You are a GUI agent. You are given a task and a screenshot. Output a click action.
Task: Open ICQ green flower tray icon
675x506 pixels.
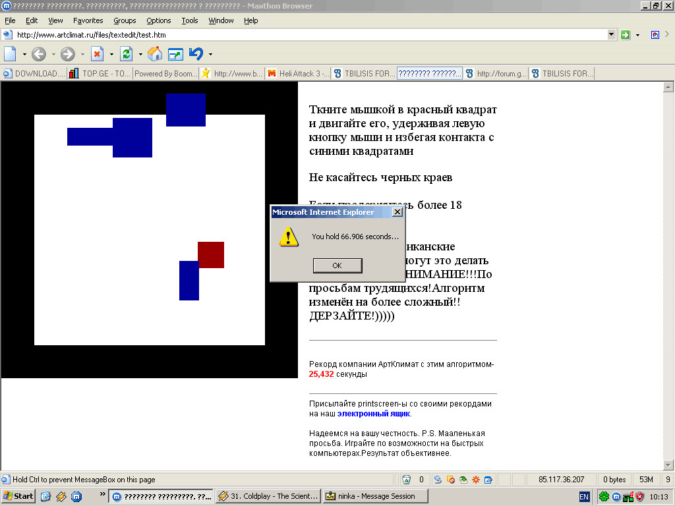pos(604,497)
